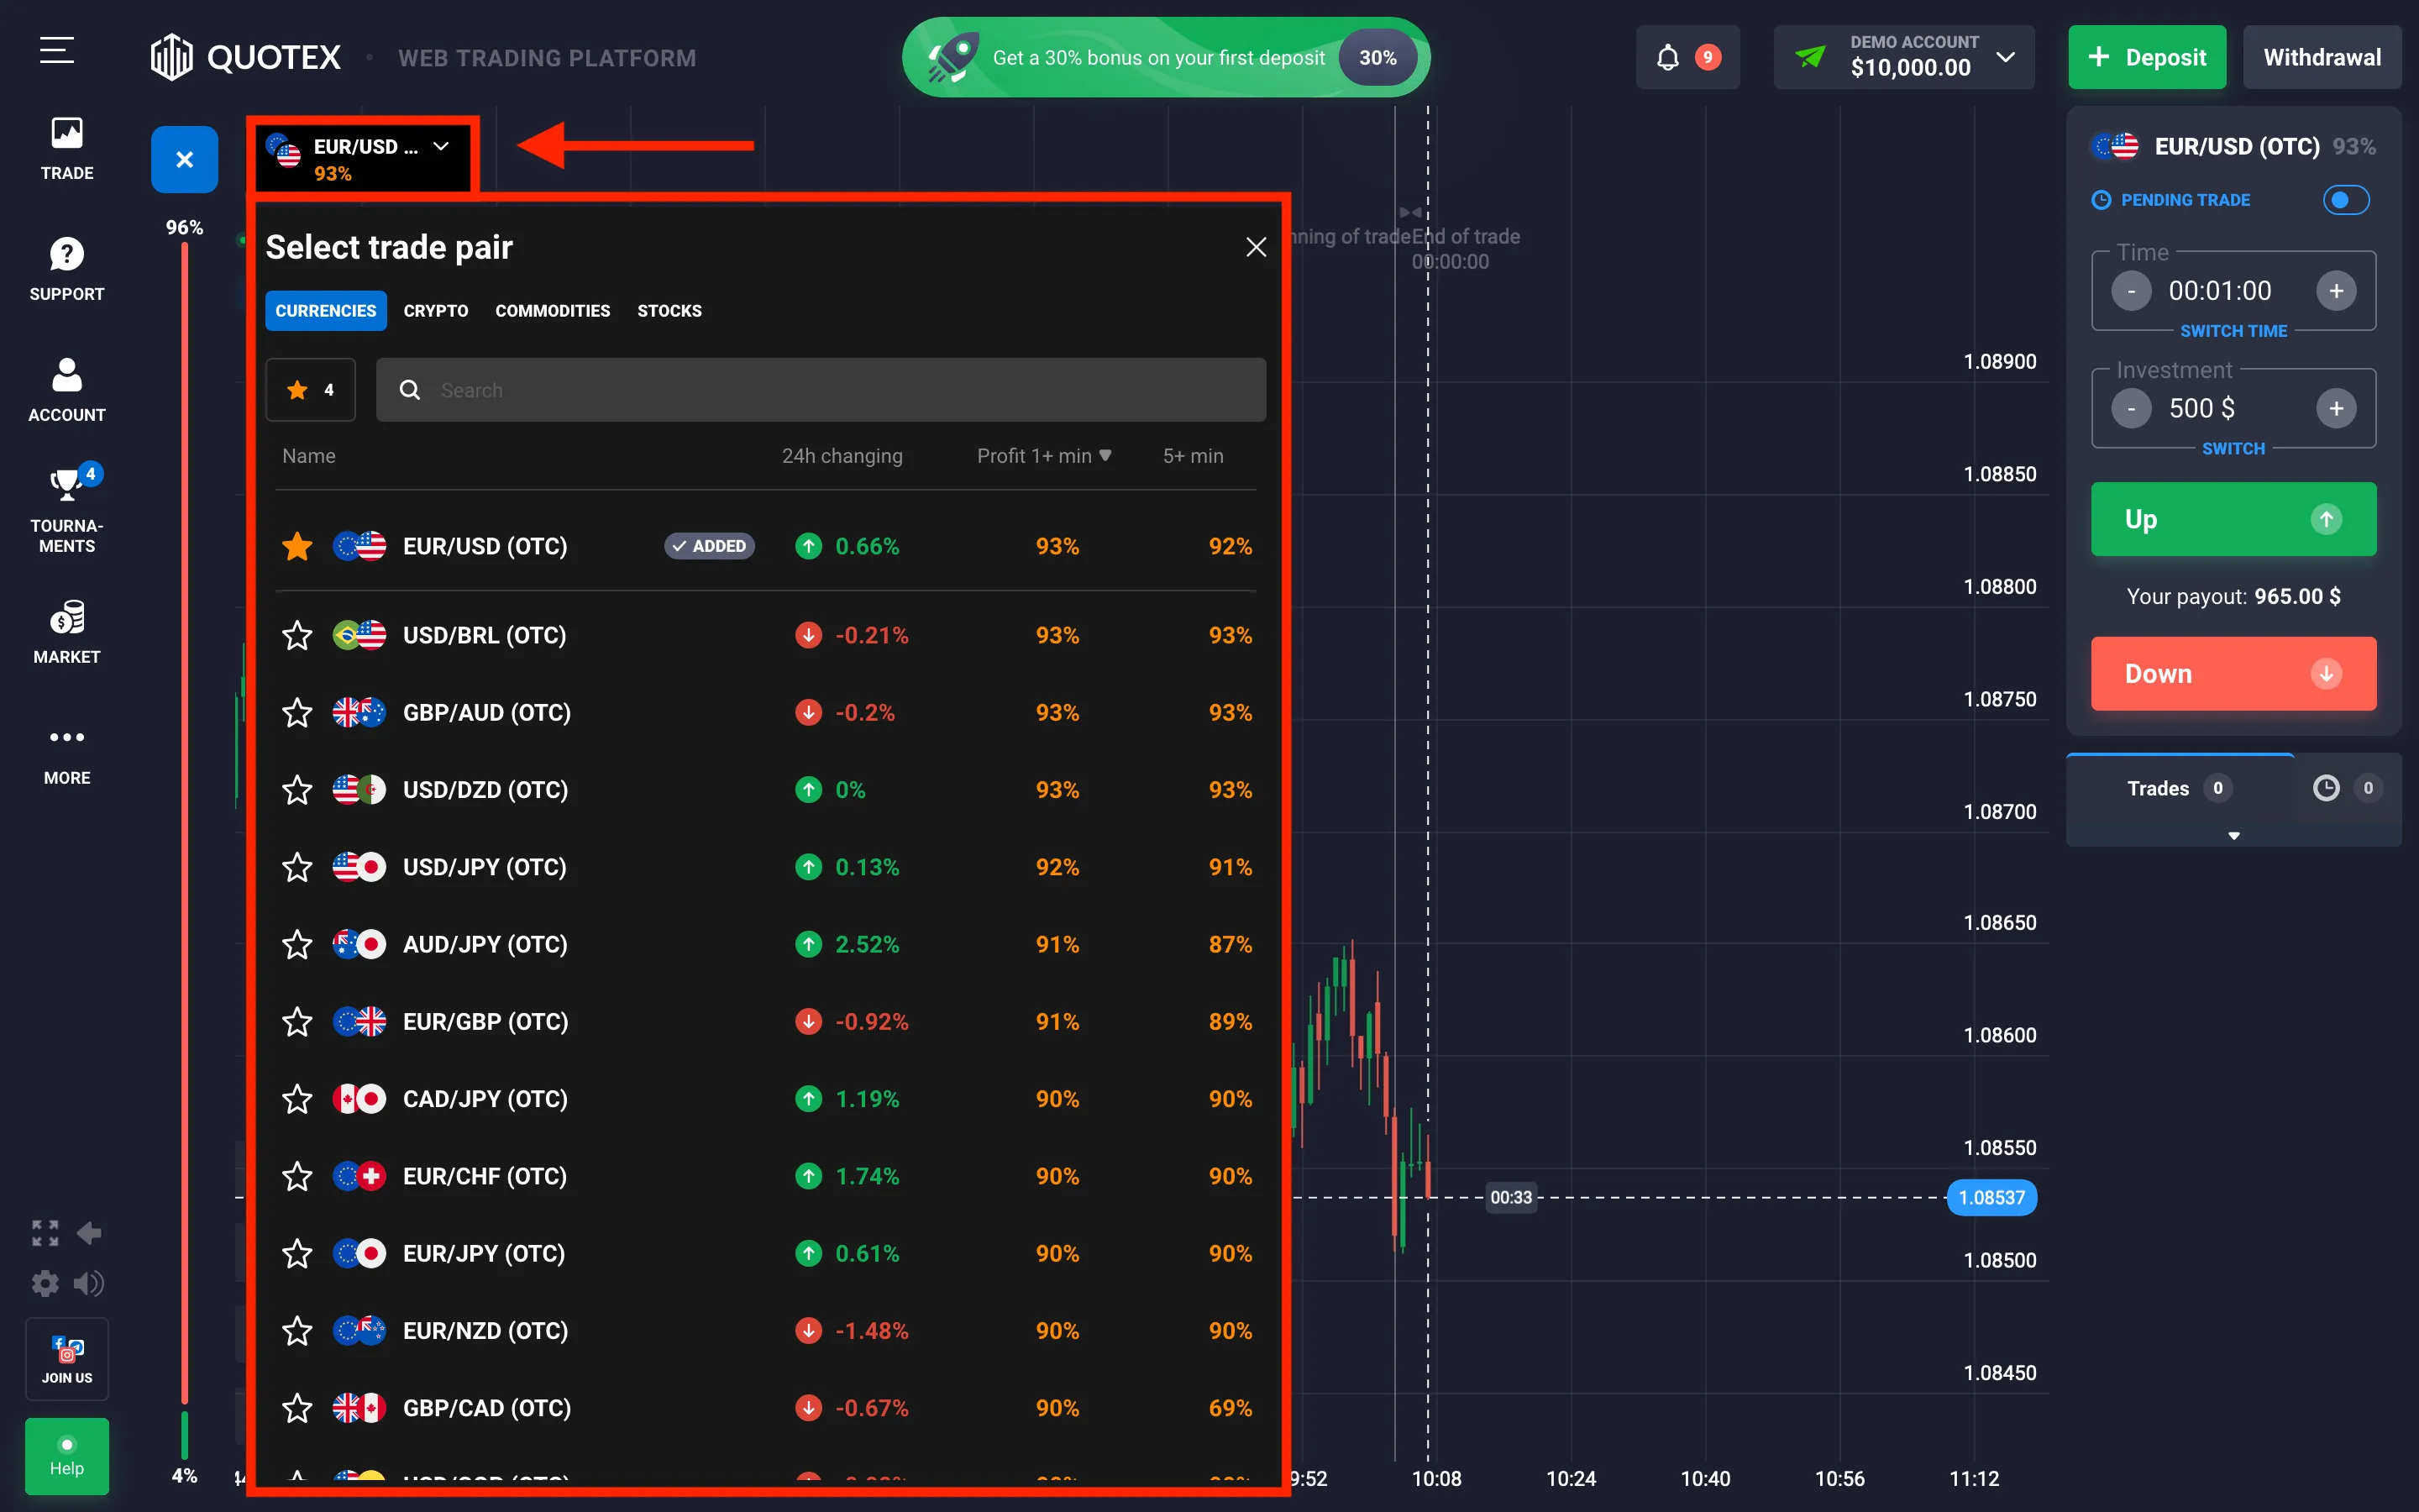Expand the Trades panel arrow
The width and height of the screenshot is (2419, 1512).
pyautogui.click(x=2233, y=835)
